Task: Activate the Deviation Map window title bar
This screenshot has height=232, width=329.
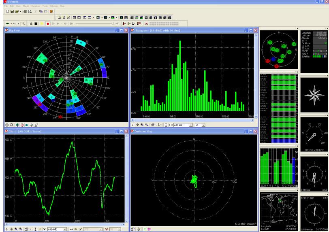Action: (x=194, y=131)
